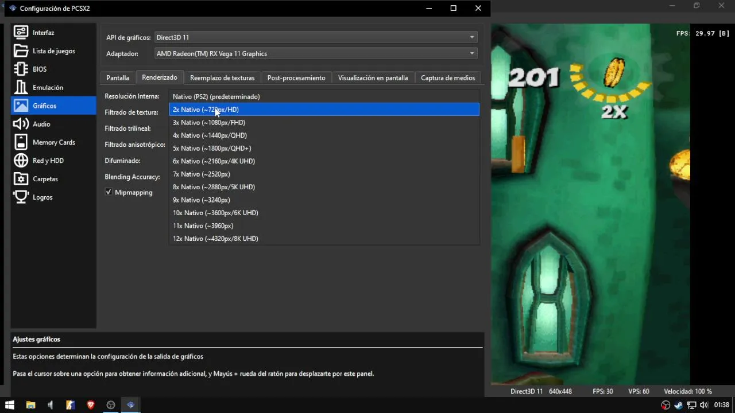Click the PCSX2 title bar logo icon
Image resolution: width=735 pixels, height=413 pixels.
pyautogui.click(x=13, y=8)
